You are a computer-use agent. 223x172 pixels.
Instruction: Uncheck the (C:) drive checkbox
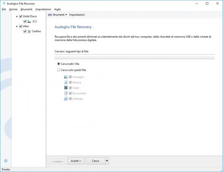[25, 21]
